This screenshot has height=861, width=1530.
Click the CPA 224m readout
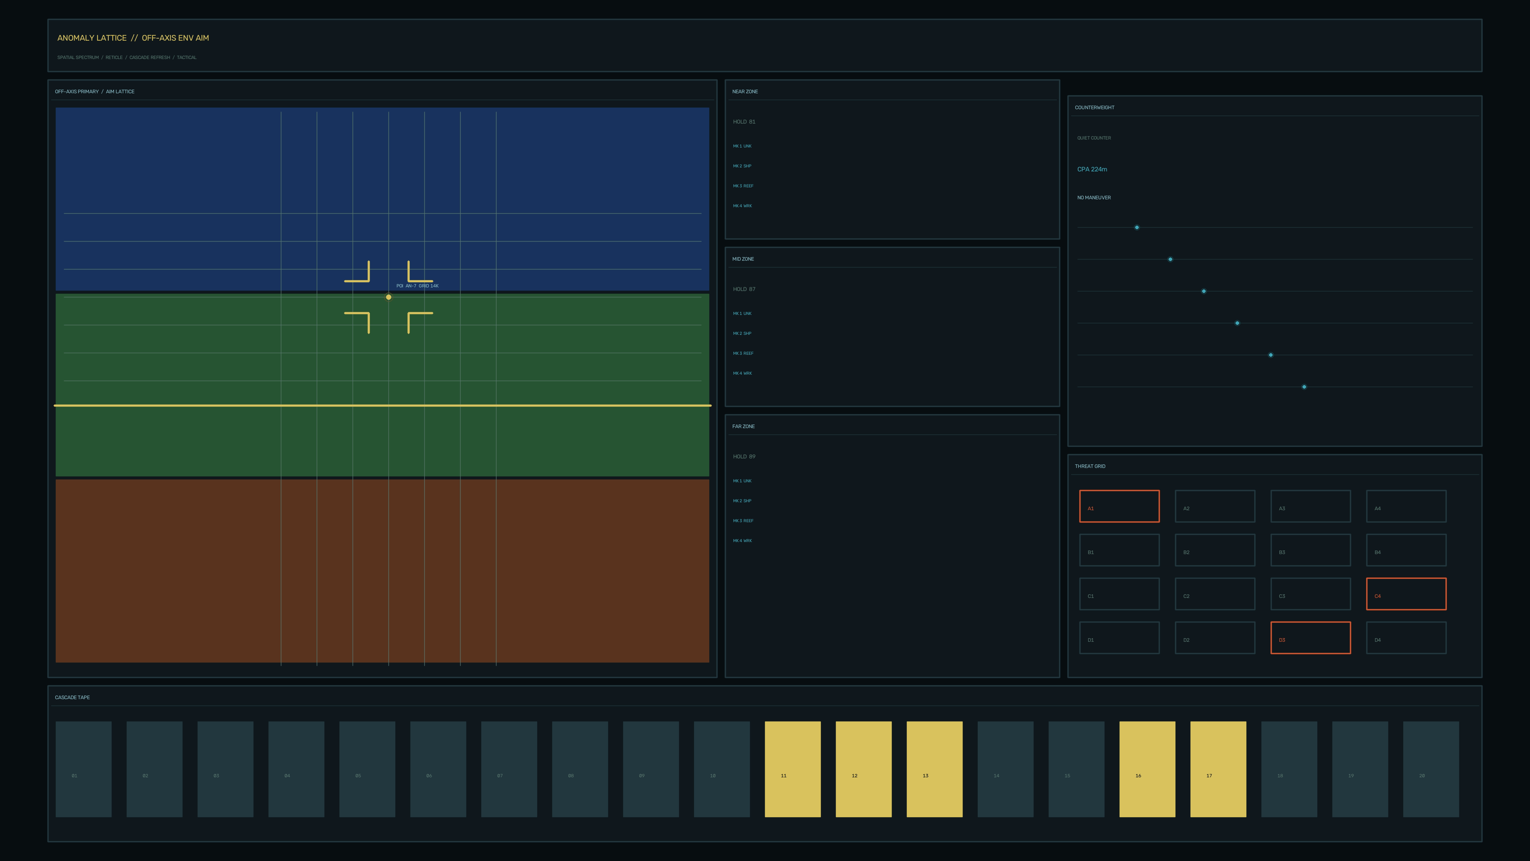1092,169
